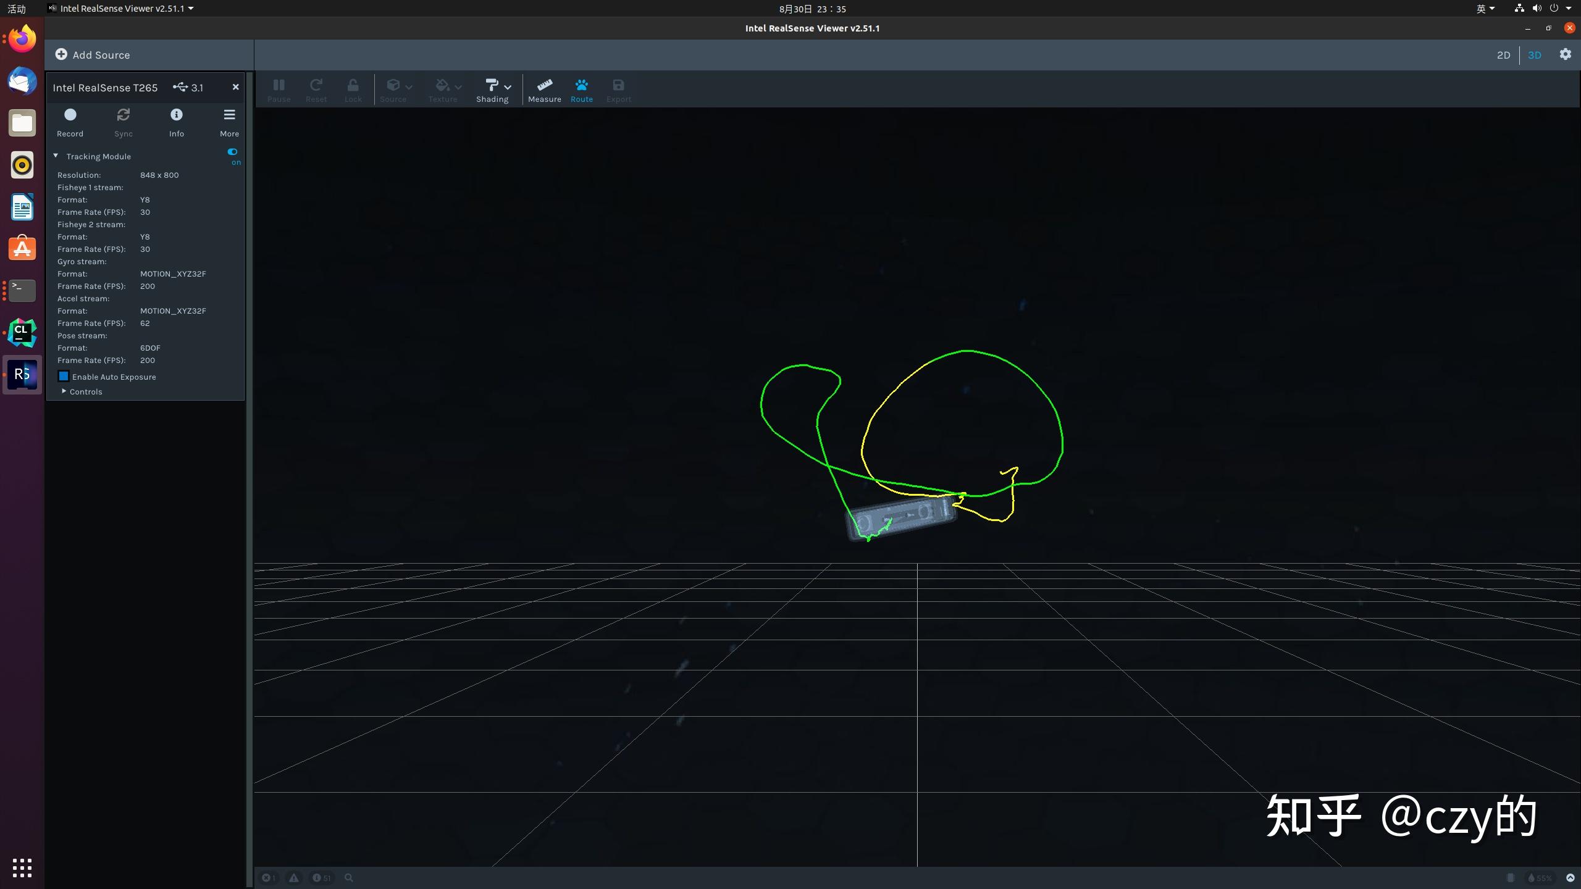Expand notifications panel arrow at bottom right
The height and width of the screenshot is (889, 1581).
click(1570, 877)
